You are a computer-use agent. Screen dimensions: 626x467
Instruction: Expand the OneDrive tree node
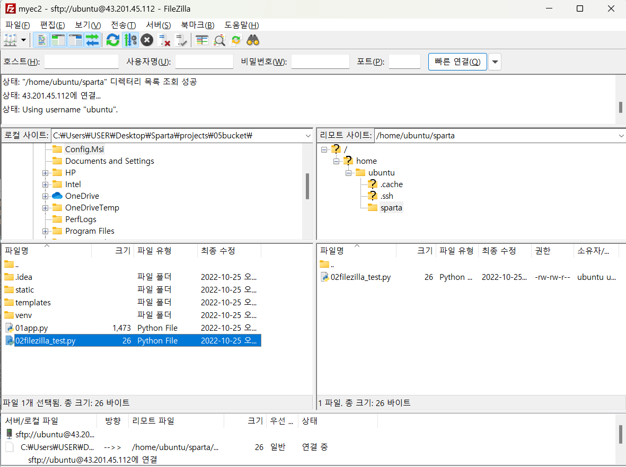point(45,196)
